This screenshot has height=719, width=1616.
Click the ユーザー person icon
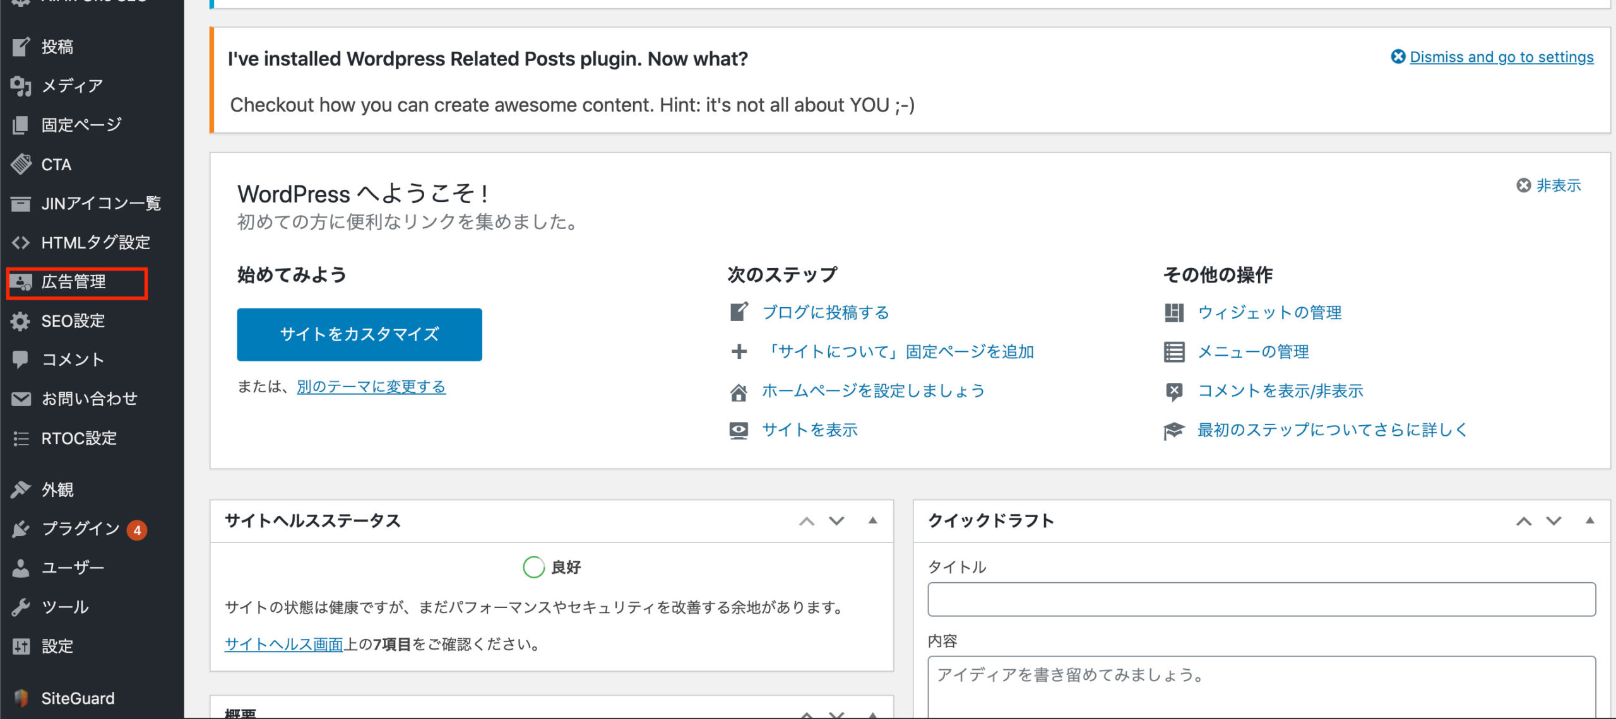21,568
